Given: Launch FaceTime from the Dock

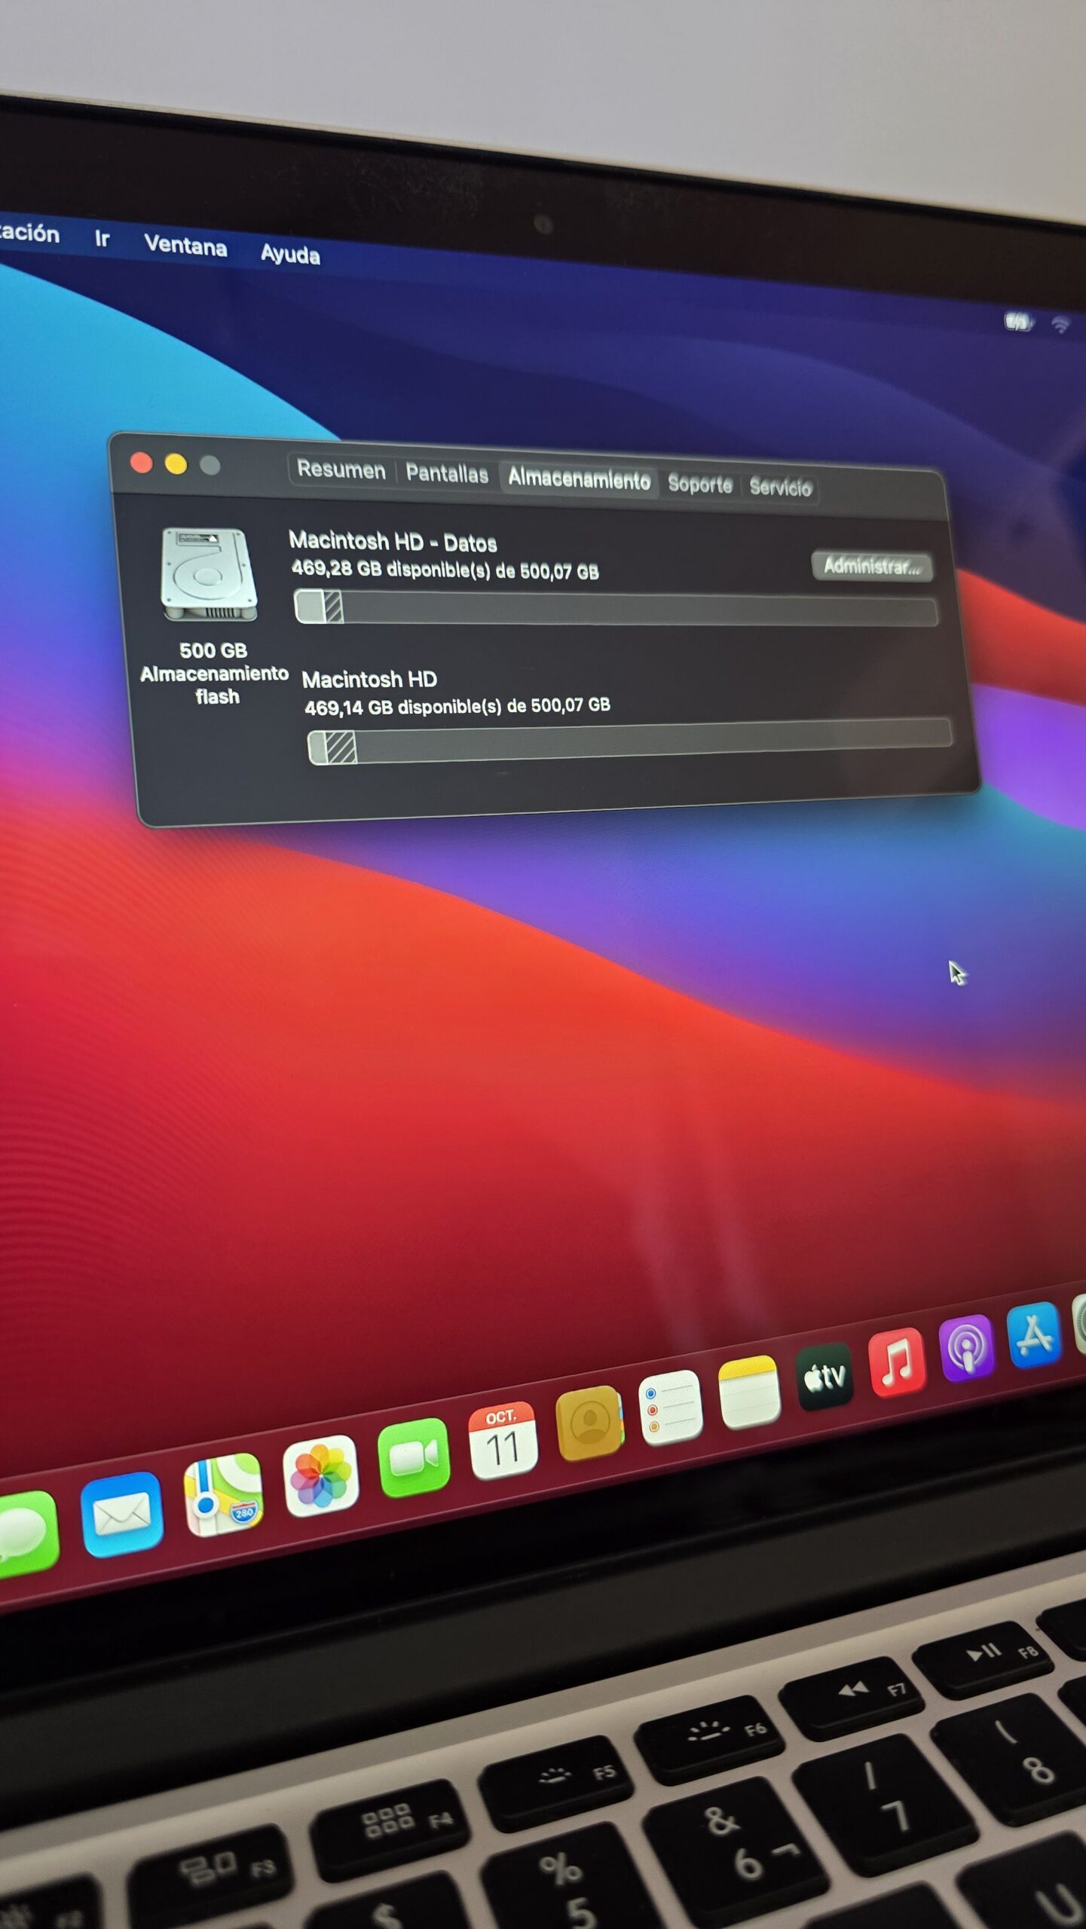Looking at the screenshot, I should 414,1457.
